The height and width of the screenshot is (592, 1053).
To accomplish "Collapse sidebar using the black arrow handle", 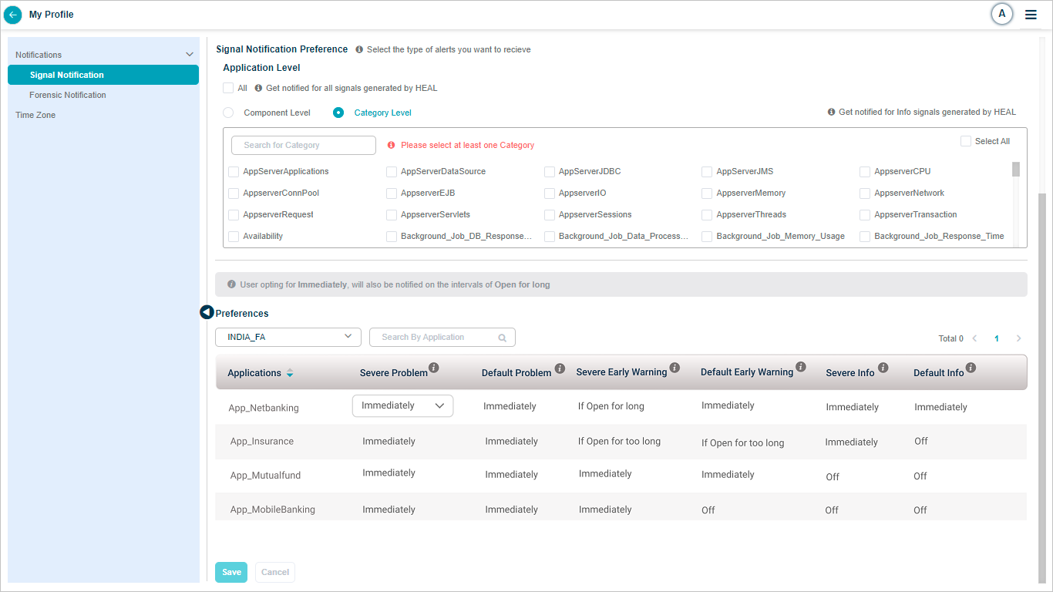I will click(x=207, y=312).
